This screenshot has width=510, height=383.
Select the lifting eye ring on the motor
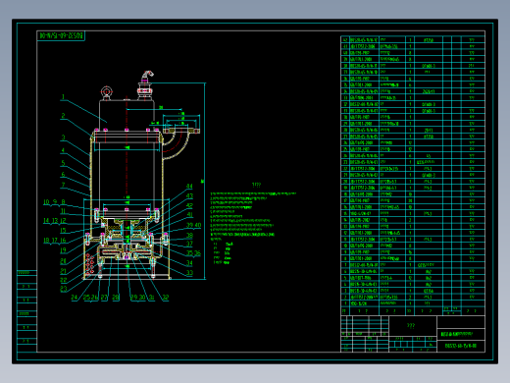(x=106, y=91)
